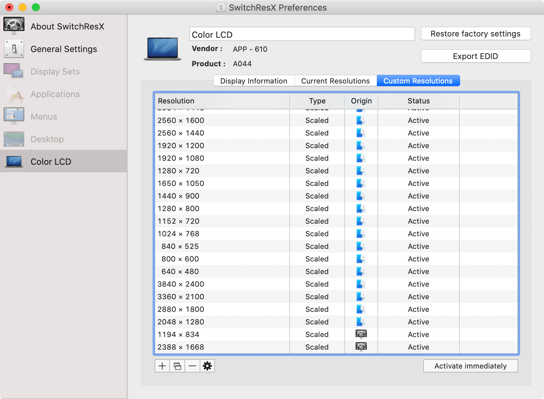Click the Product value A044
Screen dimensions: 544x399
click(x=242, y=64)
